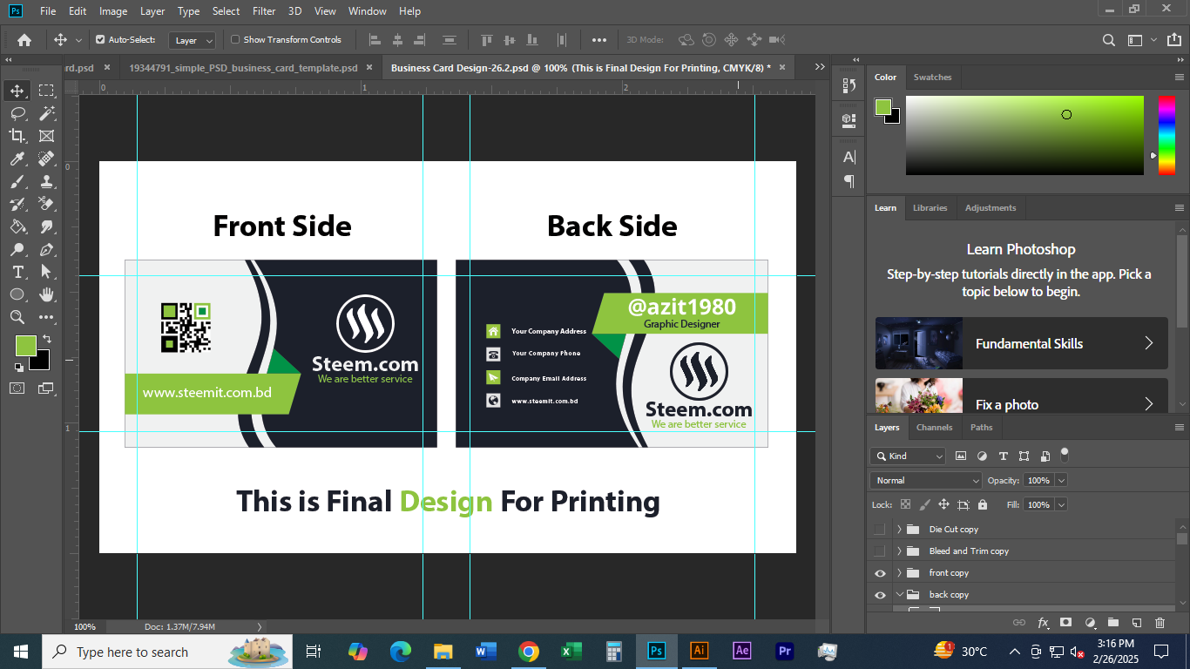Open the Fundamental Skills tutorial
1190x669 pixels.
click(1022, 343)
